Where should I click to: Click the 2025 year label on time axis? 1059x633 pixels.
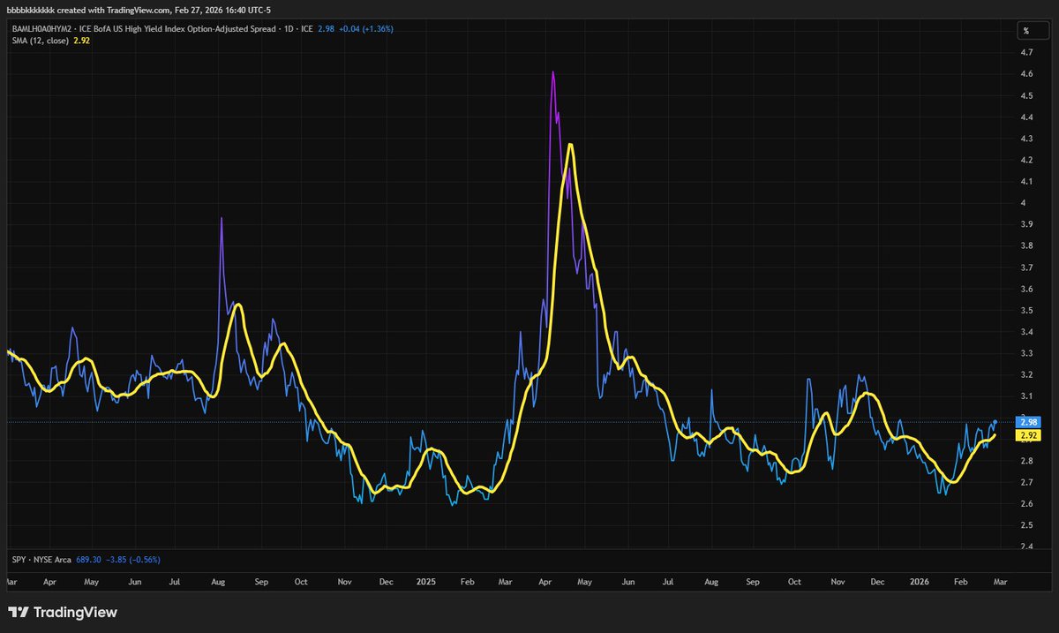pyautogui.click(x=426, y=583)
